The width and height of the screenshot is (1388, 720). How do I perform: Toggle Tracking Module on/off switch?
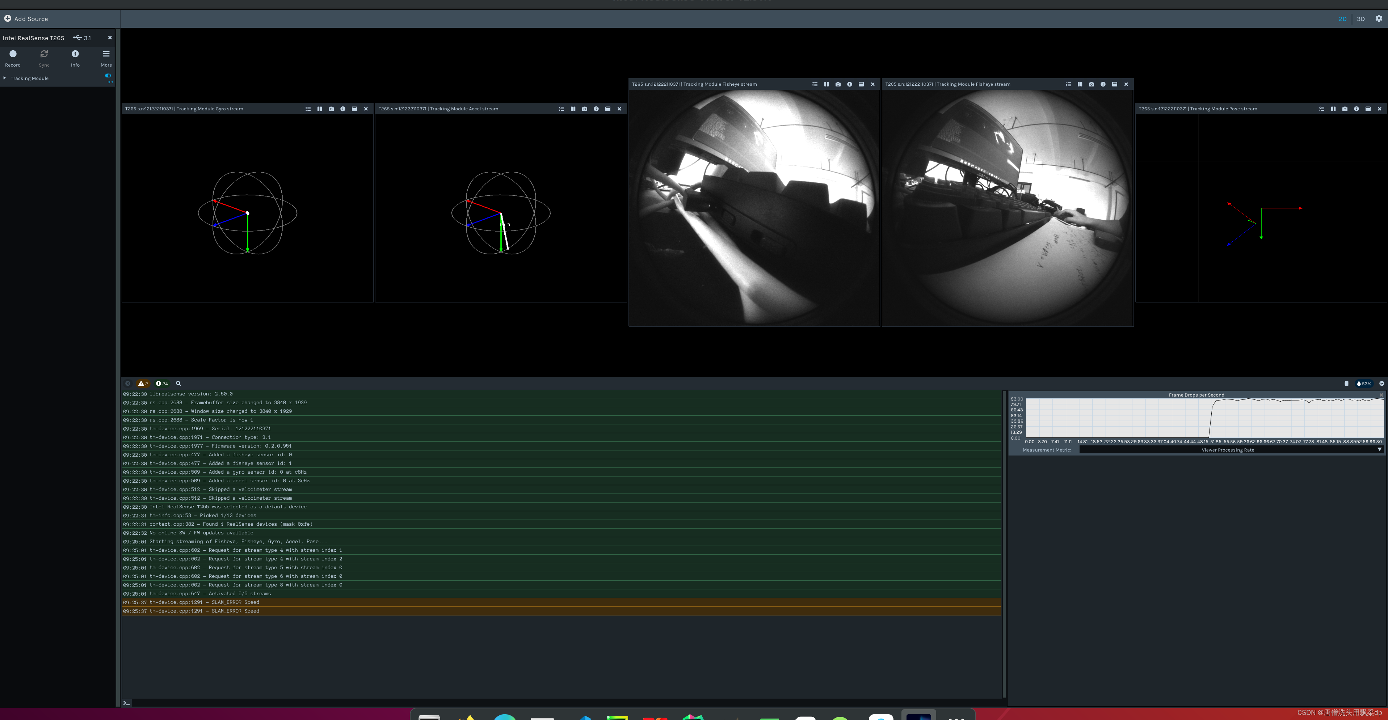[x=108, y=75]
